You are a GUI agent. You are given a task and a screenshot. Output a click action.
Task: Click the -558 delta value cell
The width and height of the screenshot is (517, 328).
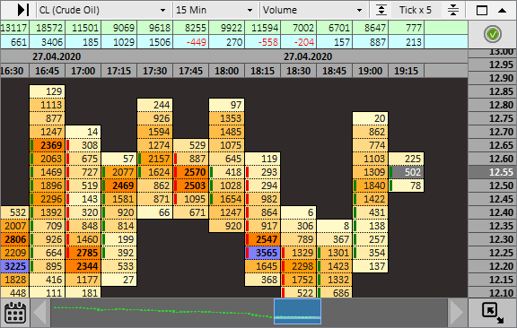pos(262,42)
